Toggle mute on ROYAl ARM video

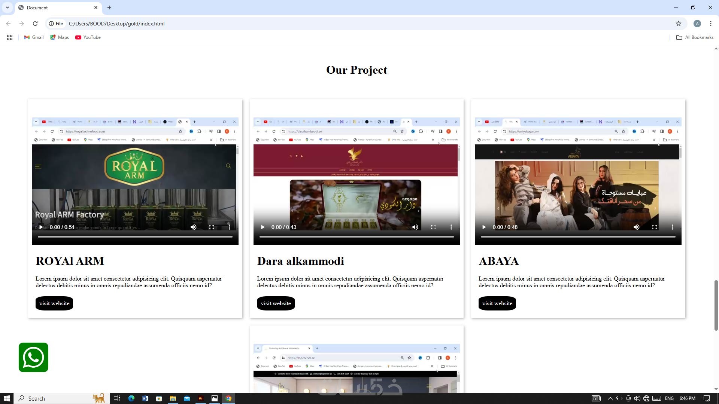click(x=193, y=227)
